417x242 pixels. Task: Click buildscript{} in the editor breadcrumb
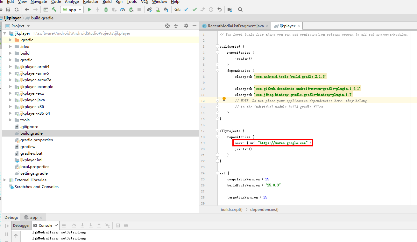pyautogui.click(x=231, y=210)
